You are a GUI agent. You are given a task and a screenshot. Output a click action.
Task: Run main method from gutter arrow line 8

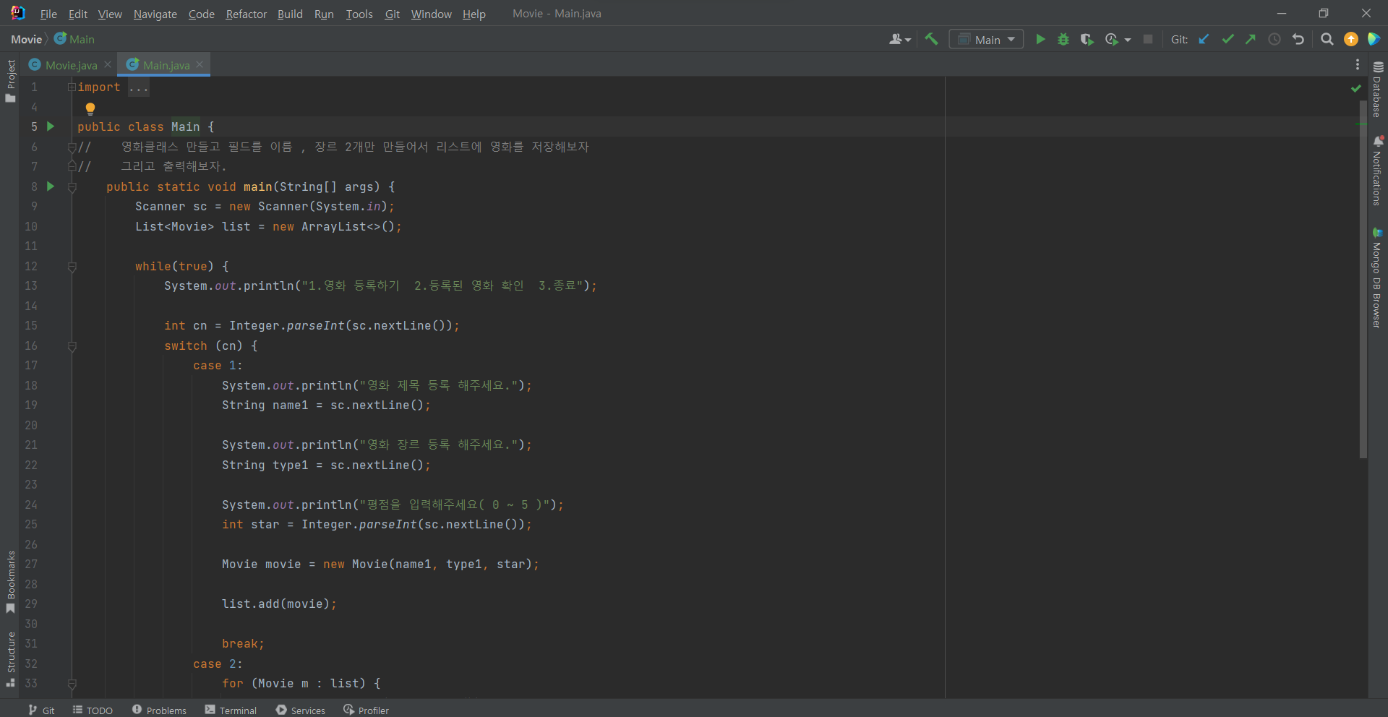tap(51, 186)
